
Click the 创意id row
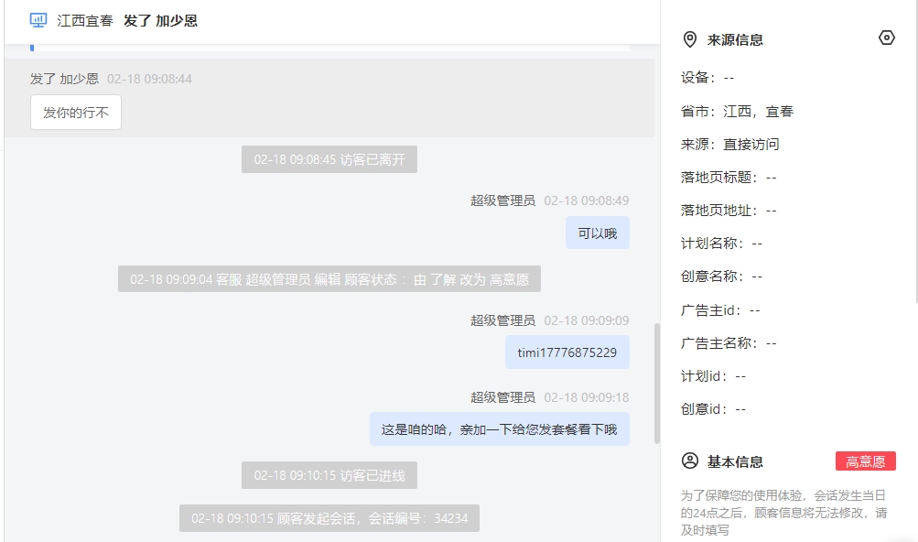(x=713, y=409)
